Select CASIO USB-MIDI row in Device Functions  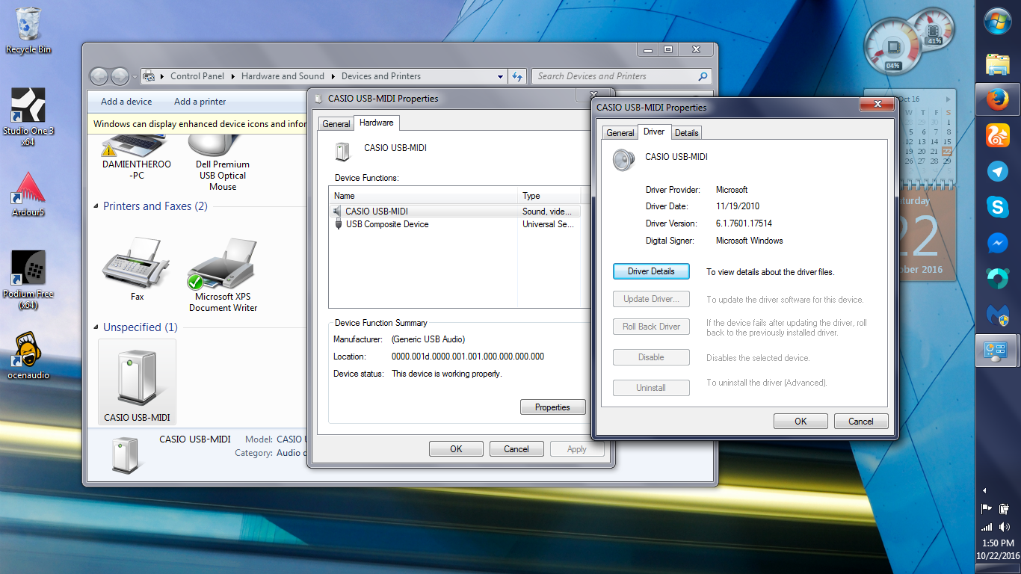[x=454, y=212]
